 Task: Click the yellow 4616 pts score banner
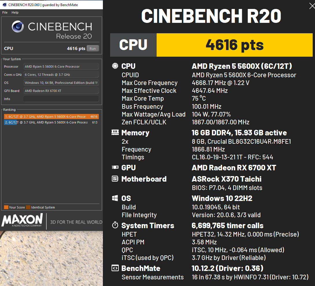click(x=234, y=45)
